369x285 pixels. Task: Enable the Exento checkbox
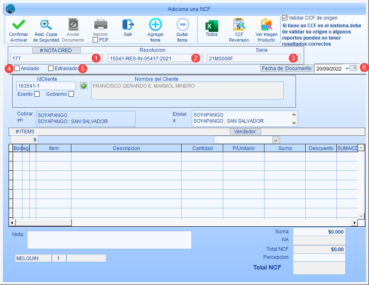click(37, 94)
